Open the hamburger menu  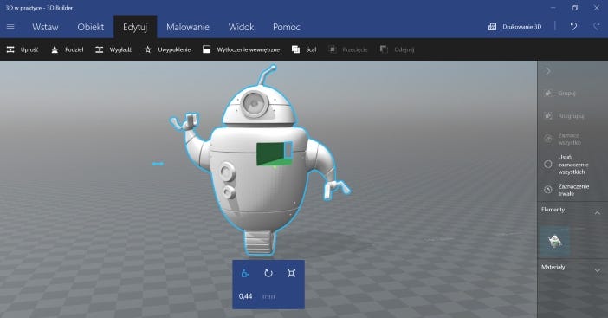click(10, 27)
